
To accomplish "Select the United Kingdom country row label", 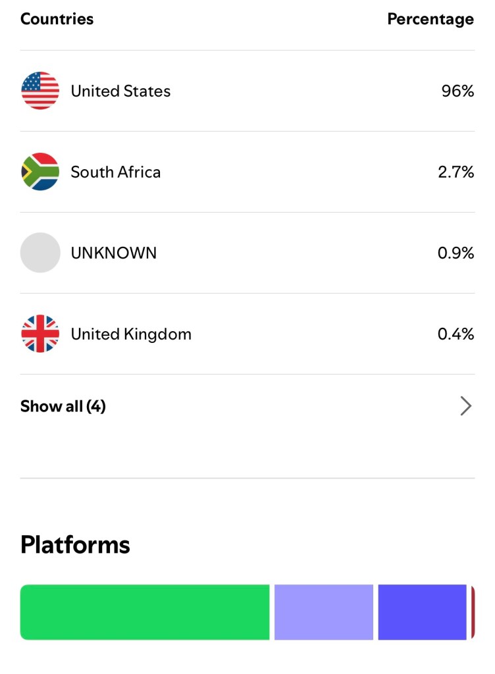I will point(131,334).
